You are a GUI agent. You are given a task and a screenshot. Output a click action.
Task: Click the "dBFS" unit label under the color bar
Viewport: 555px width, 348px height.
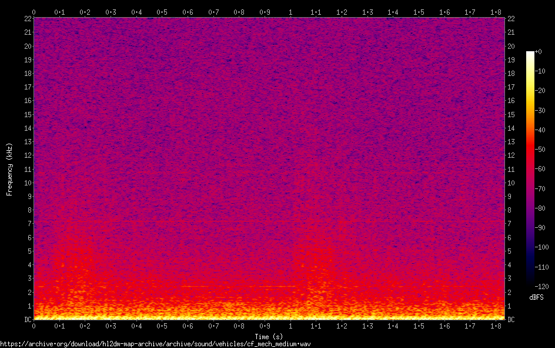(536, 297)
